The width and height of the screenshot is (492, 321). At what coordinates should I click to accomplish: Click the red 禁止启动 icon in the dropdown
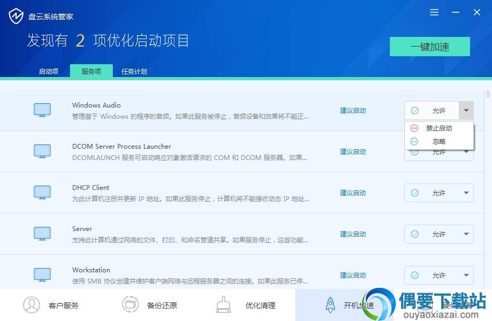click(x=414, y=128)
